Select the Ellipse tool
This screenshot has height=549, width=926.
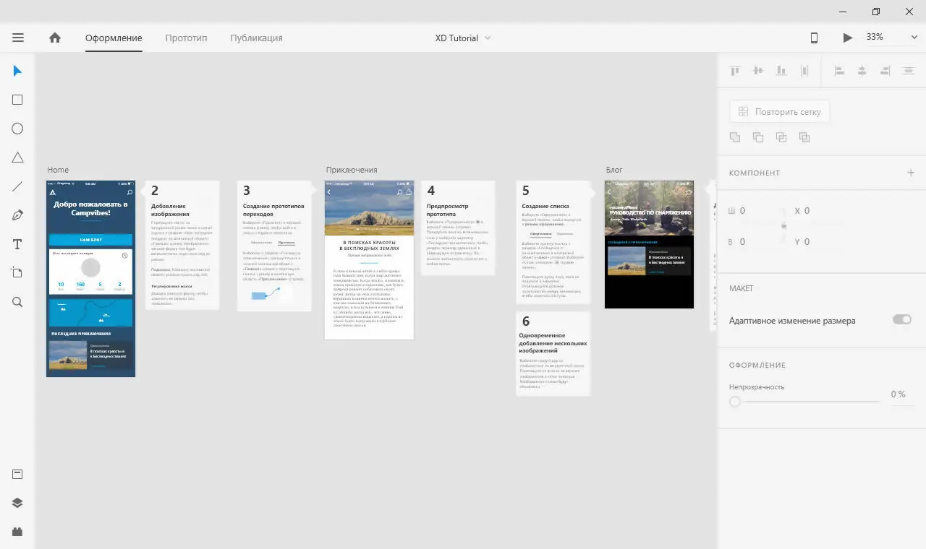coord(17,128)
